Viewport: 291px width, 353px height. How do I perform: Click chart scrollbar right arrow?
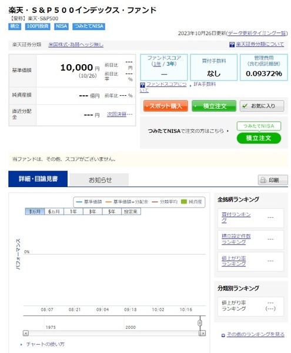click(203, 333)
